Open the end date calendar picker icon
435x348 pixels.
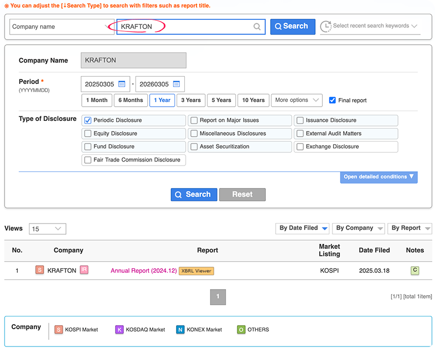(x=177, y=84)
